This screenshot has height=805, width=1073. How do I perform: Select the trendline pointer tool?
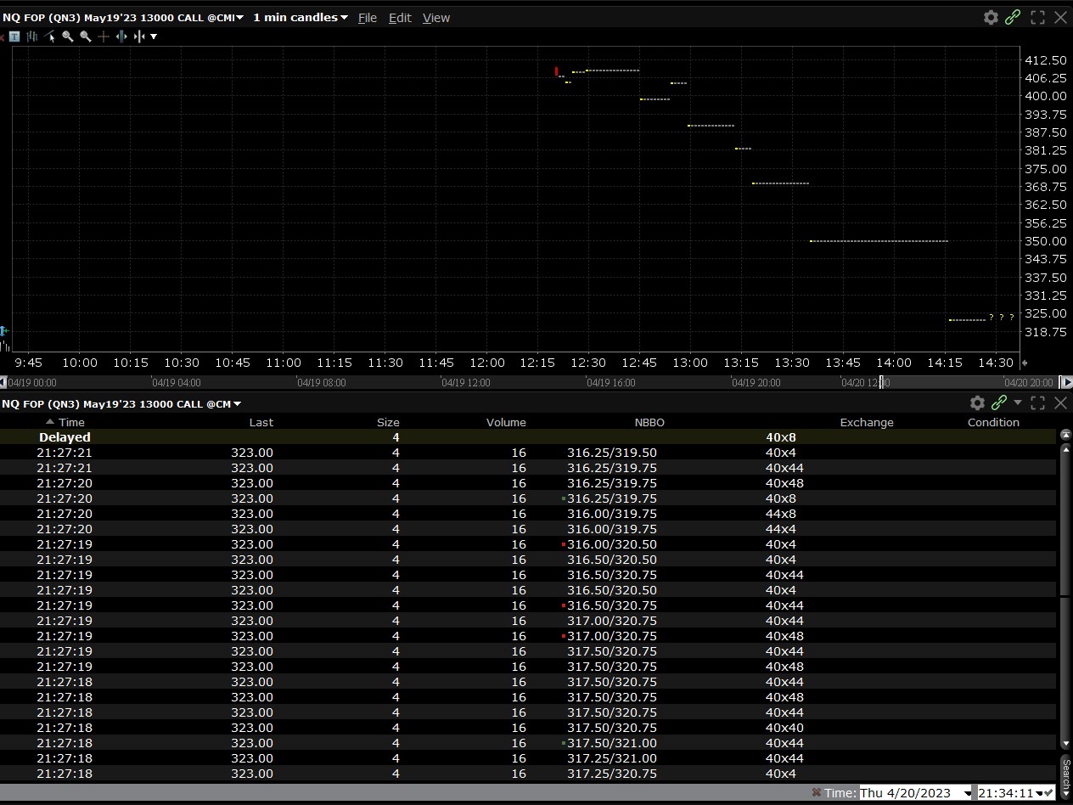tap(50, 37)
